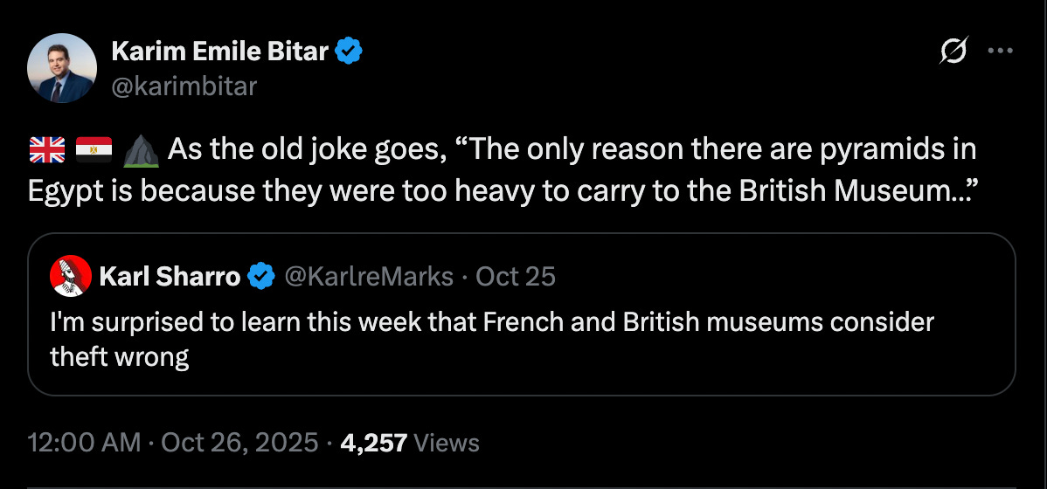Click Karim Emile Bitar's blue verified badge
The height and width of the screenshot is (489, 1047).
(x=350, y=52)
